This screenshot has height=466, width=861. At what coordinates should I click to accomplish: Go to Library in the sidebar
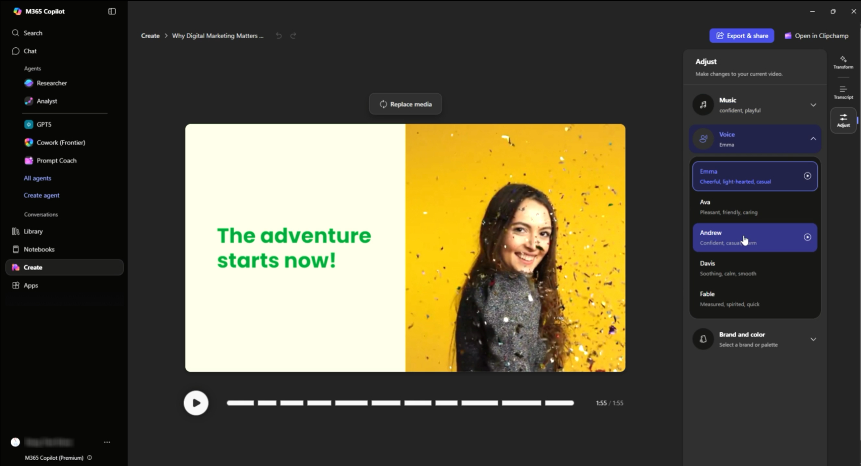coord(64,231)
